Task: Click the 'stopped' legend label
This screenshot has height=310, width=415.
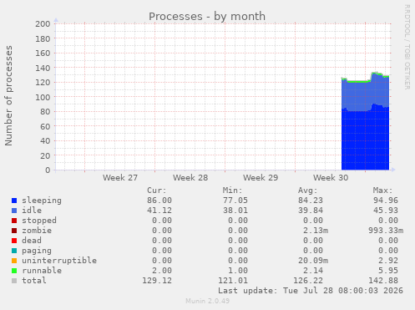Action: pos(39,221)
